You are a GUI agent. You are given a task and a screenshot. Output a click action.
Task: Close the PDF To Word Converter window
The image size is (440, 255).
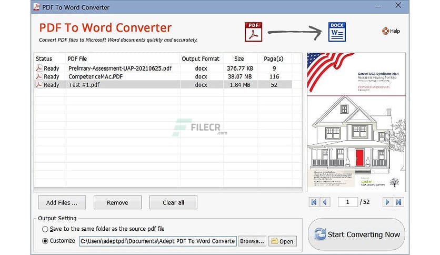398,5
